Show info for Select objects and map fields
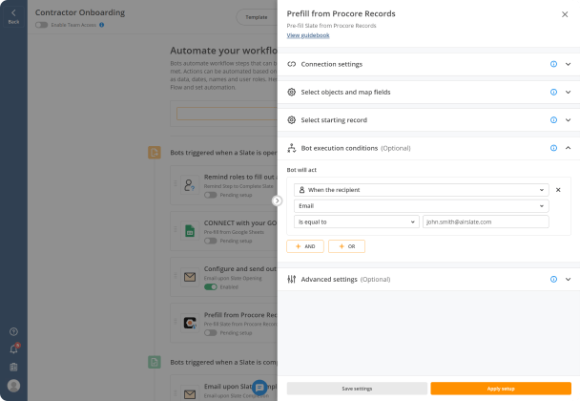Image resolution: width=580 pixels, height=401 pixels. point(553,92)
